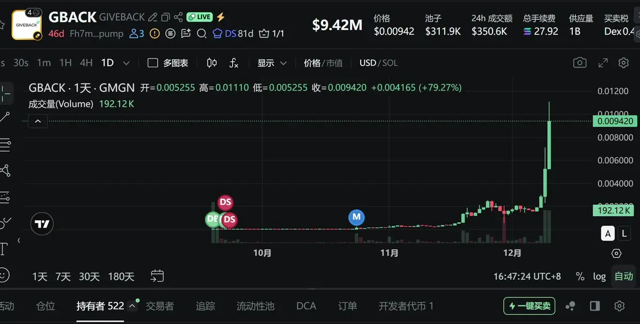Click the L log button
Viewport: 640px width, 324px height.
pyautogui.click(x=623, y=233)
